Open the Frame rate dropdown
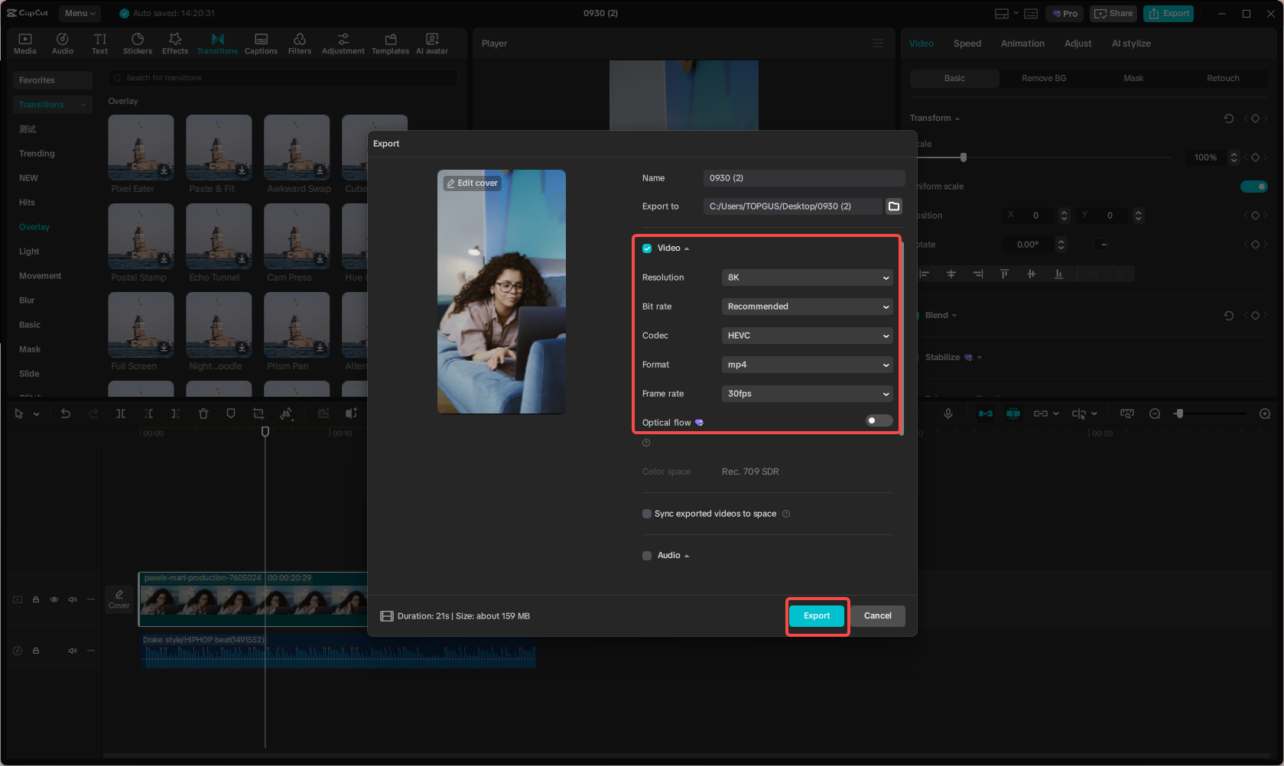1284x766 pixels. [807, 393]
